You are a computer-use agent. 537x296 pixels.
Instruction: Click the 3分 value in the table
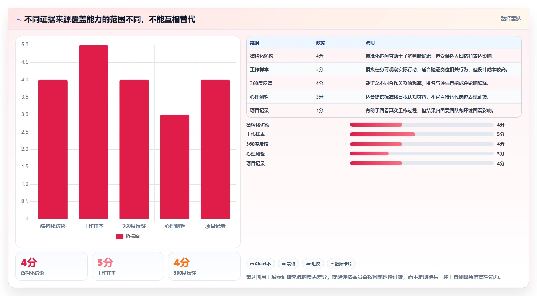(320, 97)
